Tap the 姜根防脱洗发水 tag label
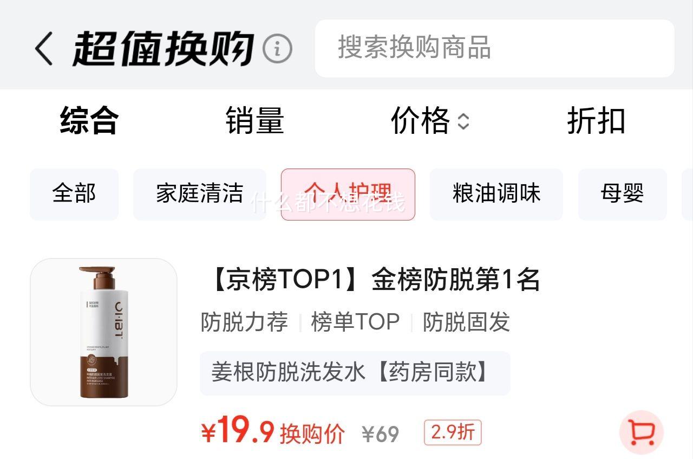693x459 pixels. 355,373
